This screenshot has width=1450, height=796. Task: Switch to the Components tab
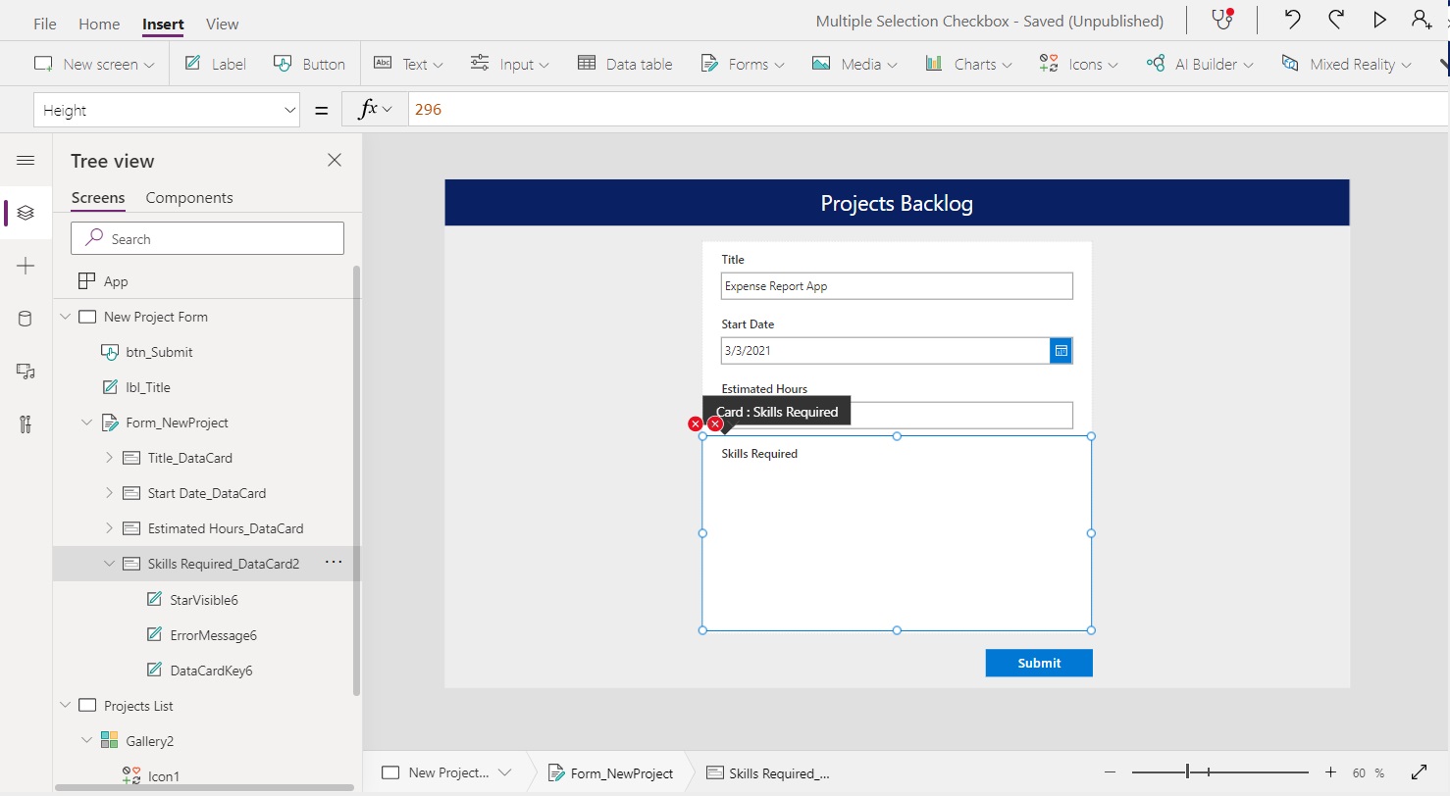click(188, 197)
